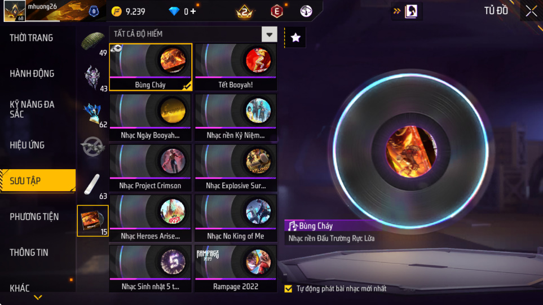543x305 pixels.
Task: Click the diamond top-up plus icon
Action: pos(193,11)
